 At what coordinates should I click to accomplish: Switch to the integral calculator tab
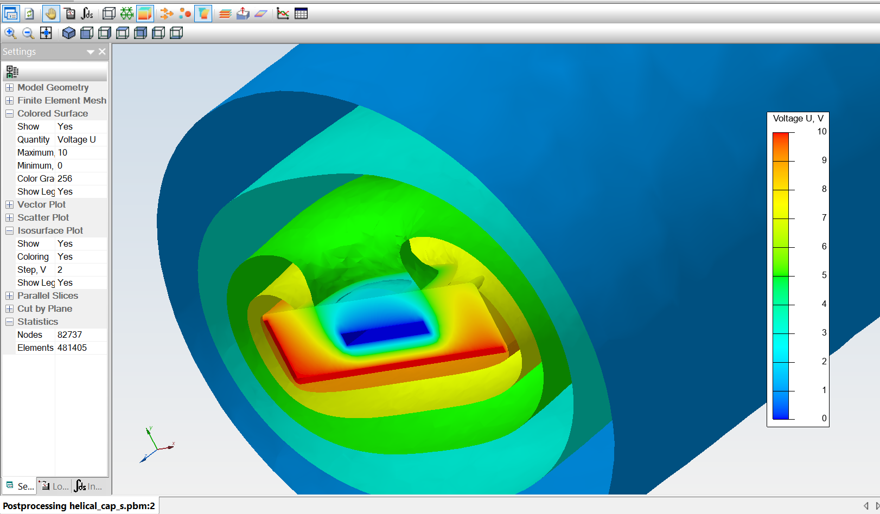(88, 486)
